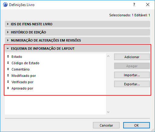Click the reorder handle beside Código de Estado

[8, 63]
